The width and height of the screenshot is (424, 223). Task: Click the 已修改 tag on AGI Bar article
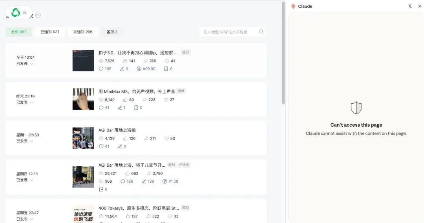point(184,165)
